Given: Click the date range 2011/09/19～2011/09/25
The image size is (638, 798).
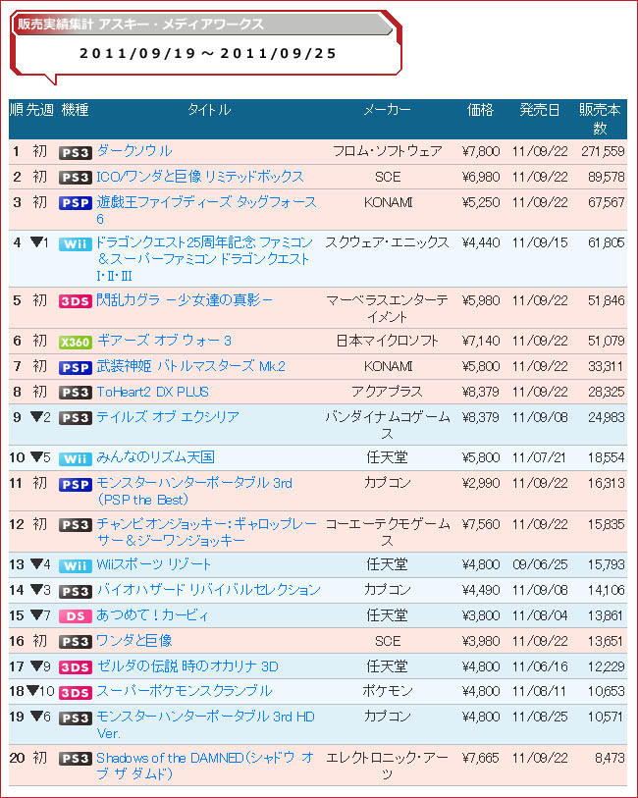Looking at the screenshot, I should (208, 53).
